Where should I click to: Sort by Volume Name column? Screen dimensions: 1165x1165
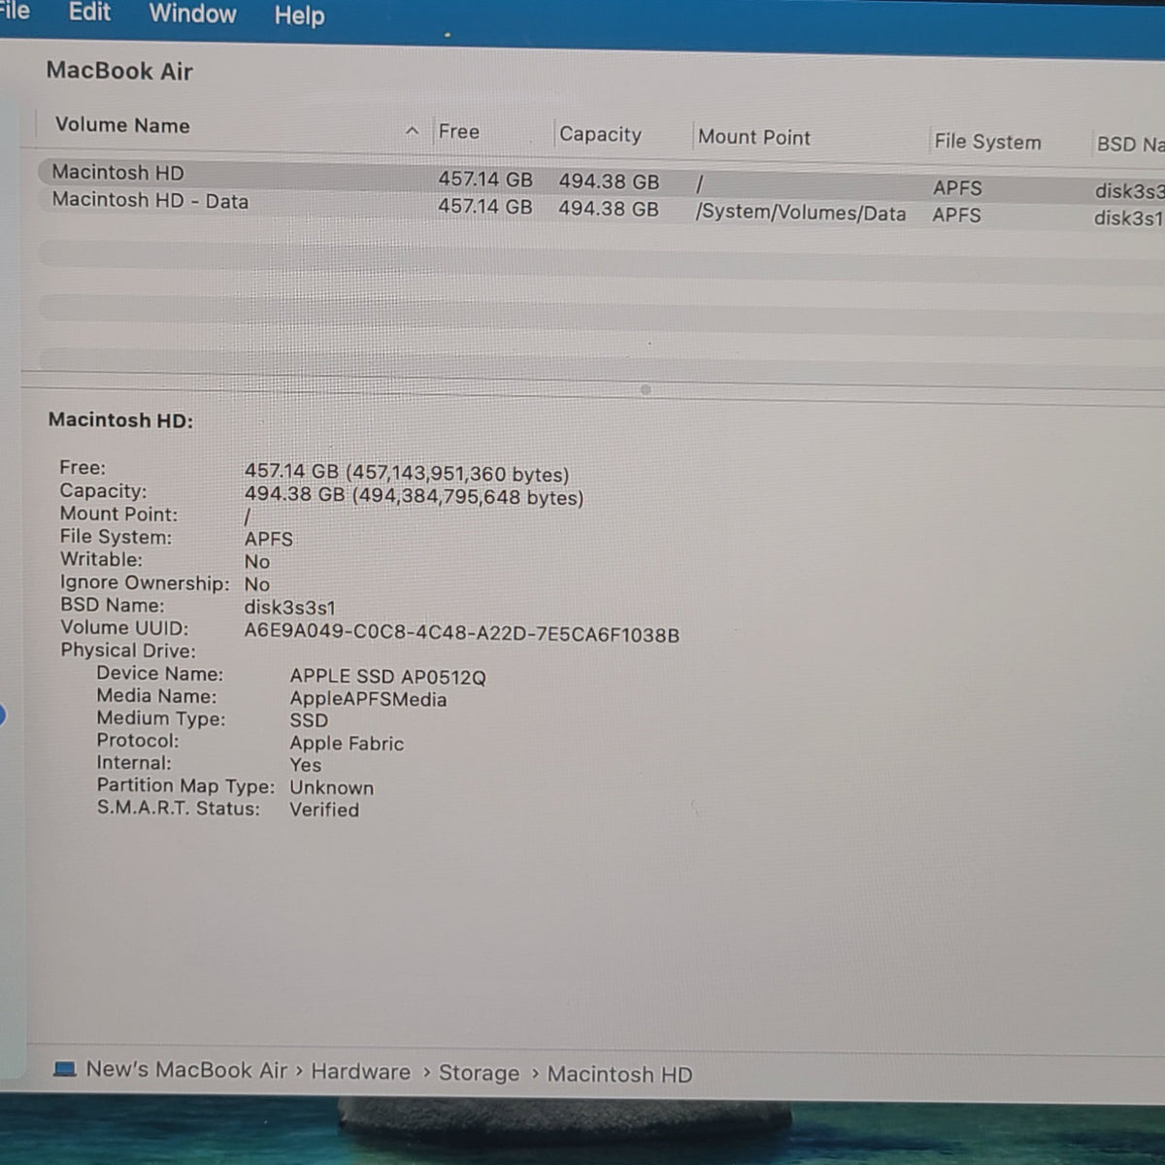(x=122, y=125)
